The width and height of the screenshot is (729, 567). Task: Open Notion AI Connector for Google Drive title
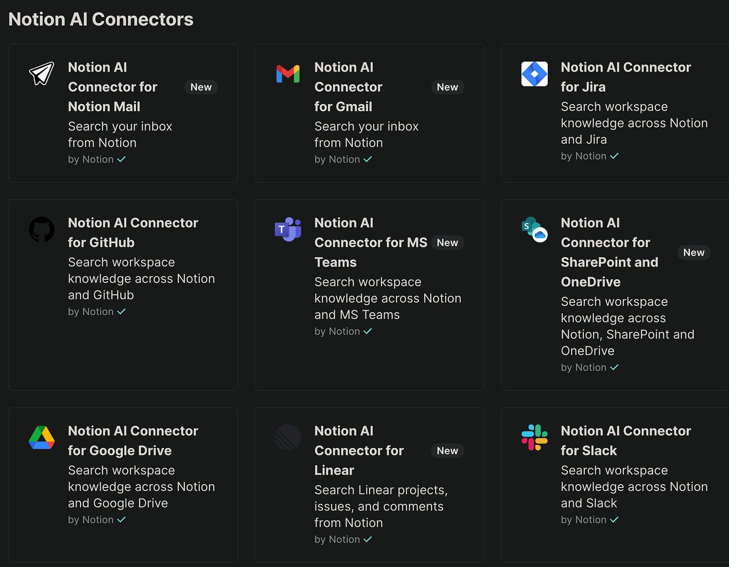133,441
